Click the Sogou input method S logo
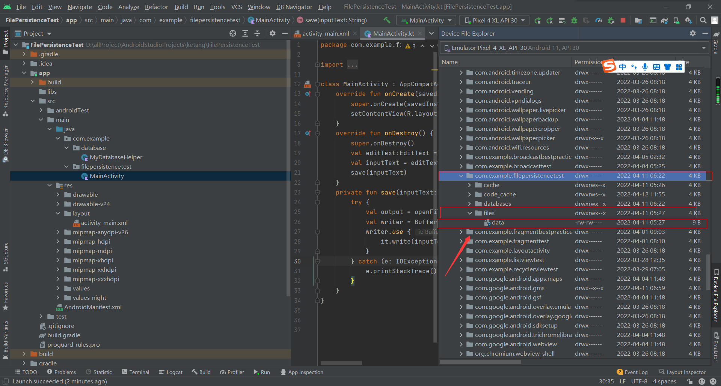The image size is (721, 386). click(x=609, y=66)
